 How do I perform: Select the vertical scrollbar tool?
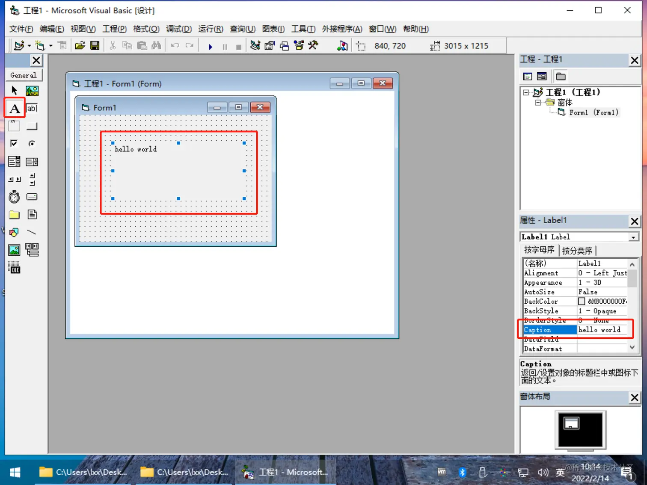point(32,179)
